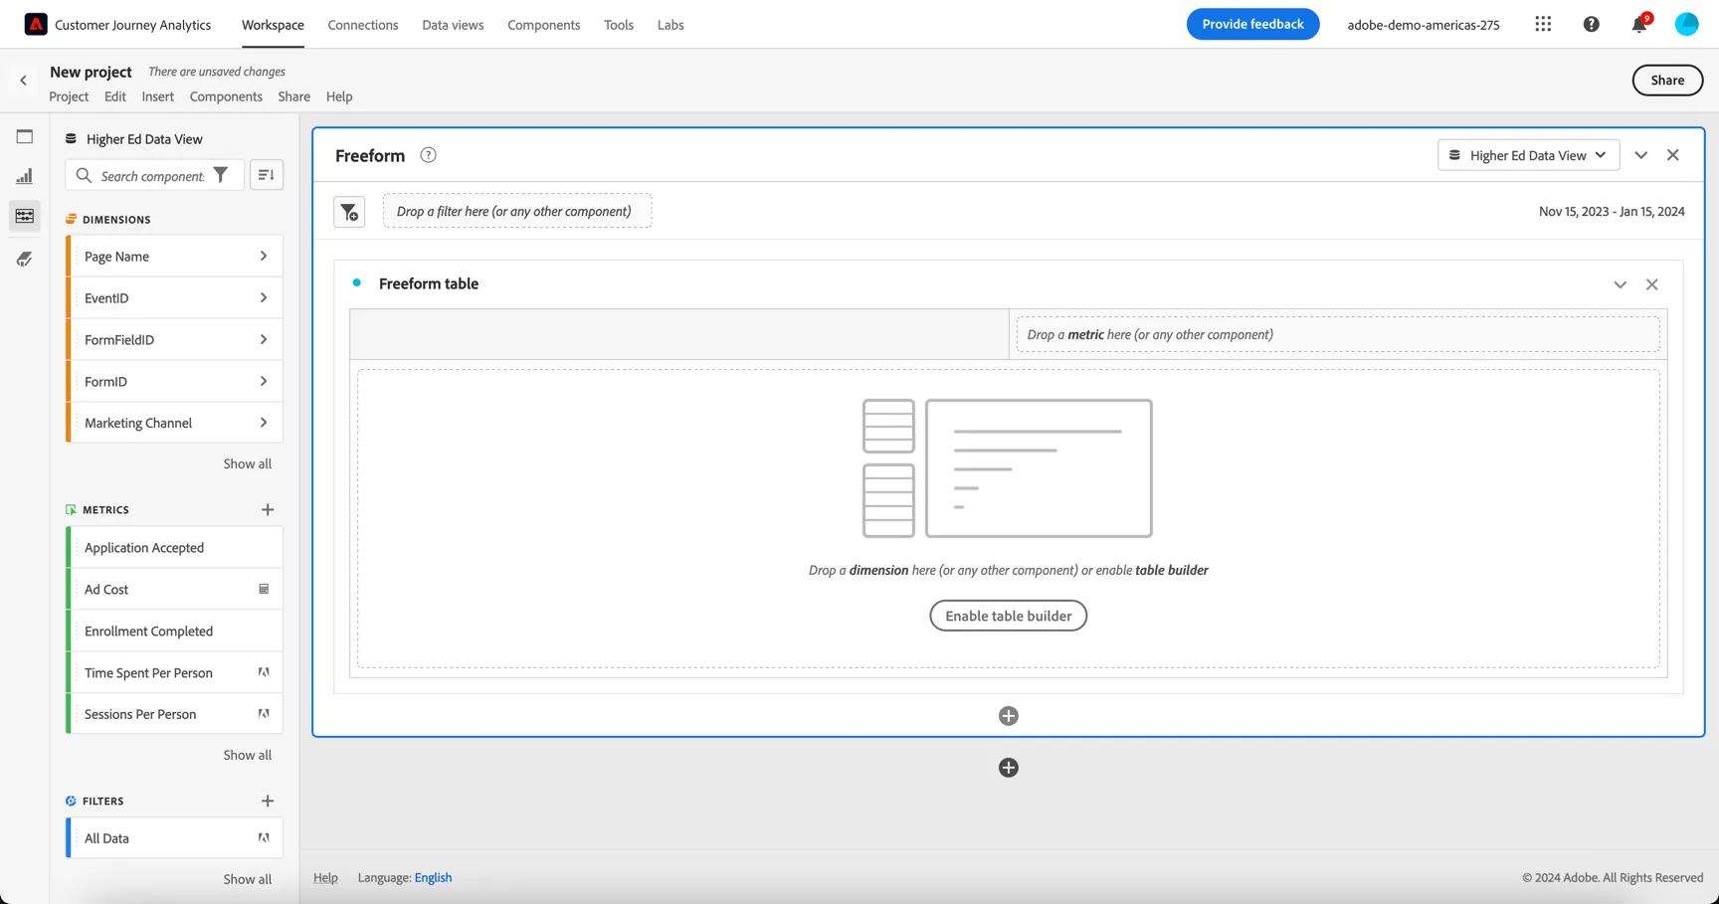Expand the Page Name dimension
The height and width of the screenshot is (904, 1719).
[x=264, y=257]
